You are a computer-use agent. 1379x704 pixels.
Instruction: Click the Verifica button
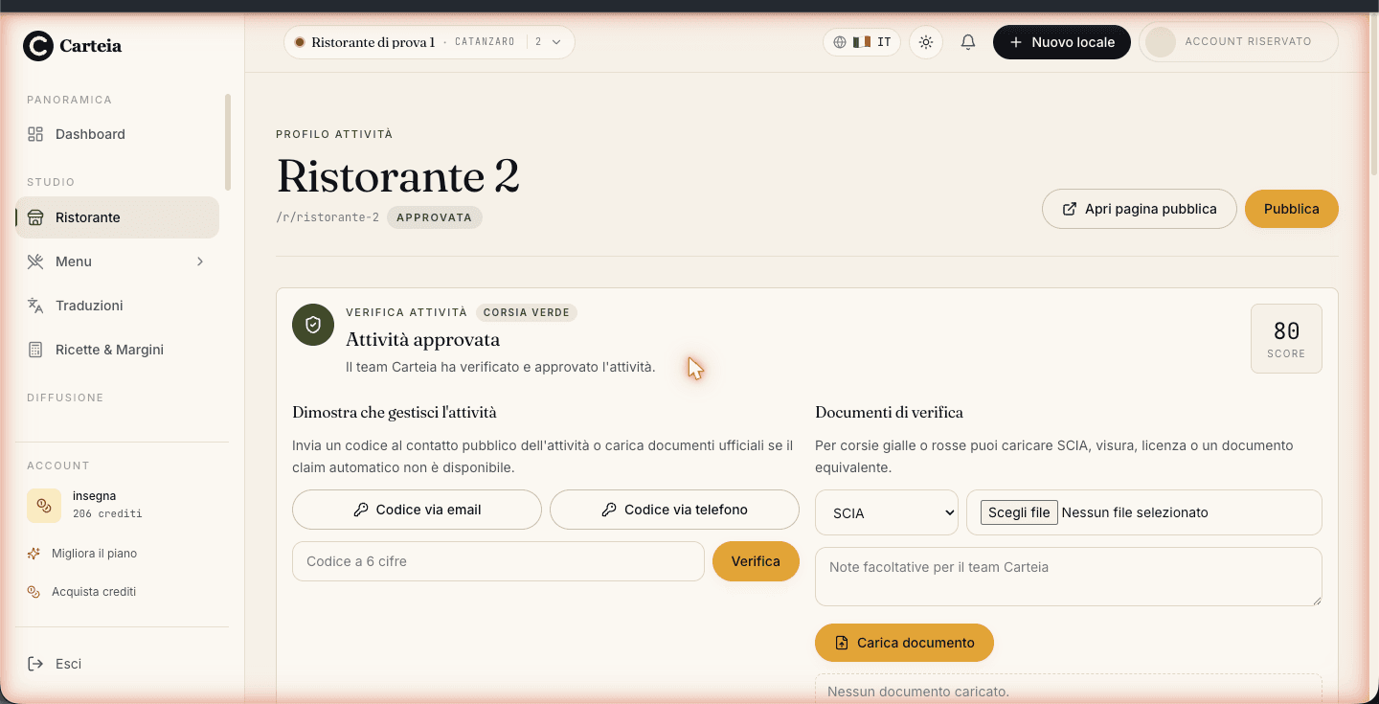(756, 561)
